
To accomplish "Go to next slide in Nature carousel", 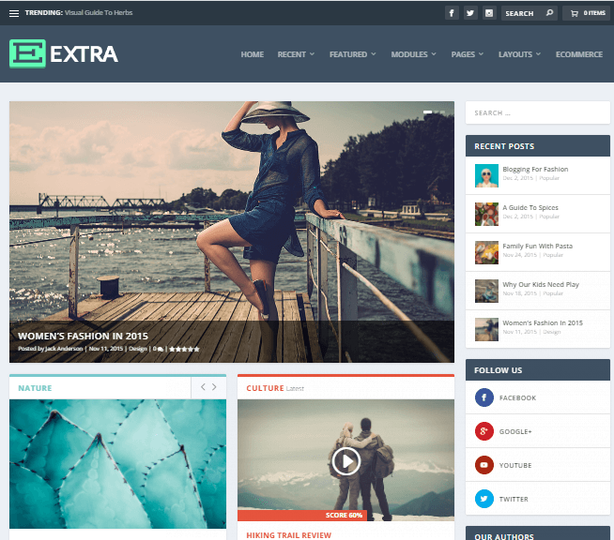I will pyautogui.click(x=214, y=387).
